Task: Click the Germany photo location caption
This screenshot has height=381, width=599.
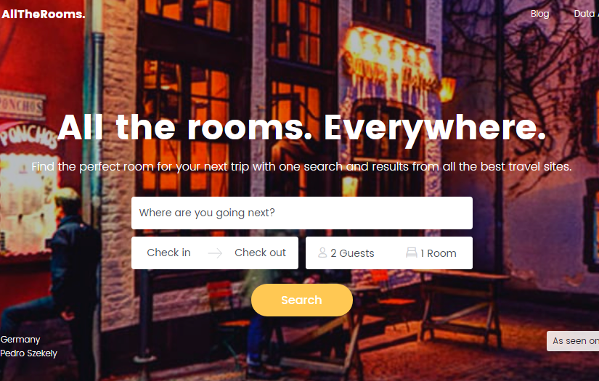Action: (20, 340)
